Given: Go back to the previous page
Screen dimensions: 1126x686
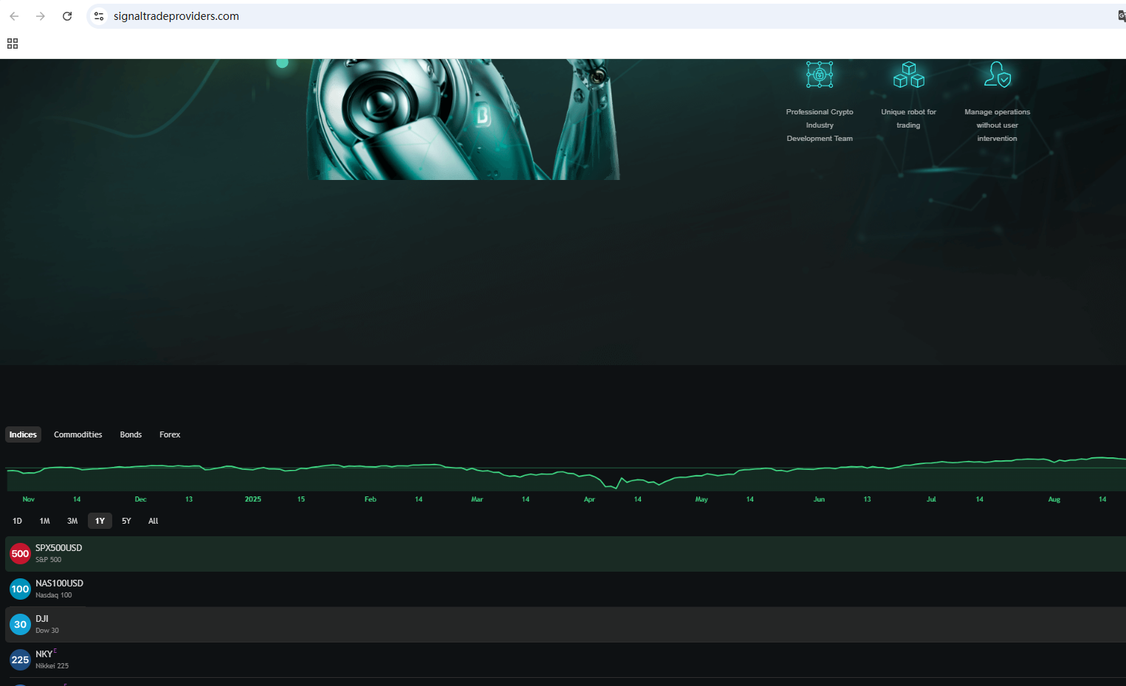Looking at the screenshot, I should click(14, 16).
